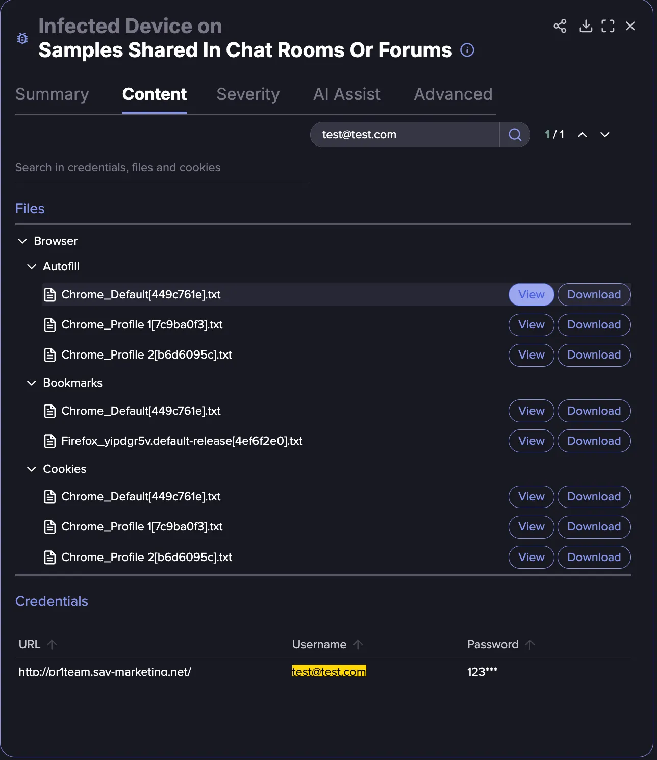The height and width of the screenshot is (760, 657).
Task: Download Cookies Chrome_Default[449c761e].txt
Action: tap(594, 497)
